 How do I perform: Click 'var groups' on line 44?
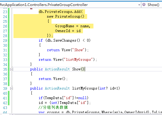(x=49, y=112)
